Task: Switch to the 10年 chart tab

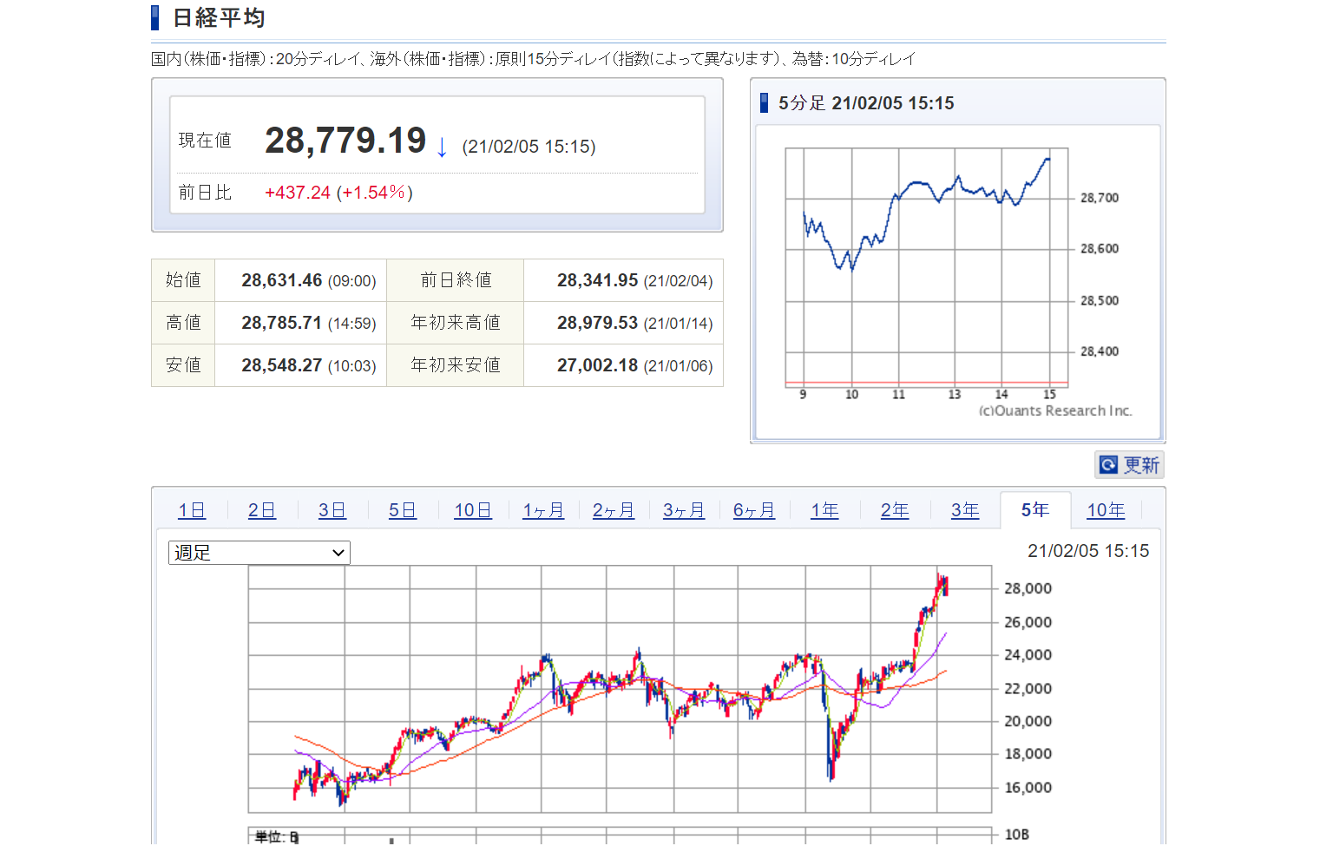Action: coord(1106,510)
